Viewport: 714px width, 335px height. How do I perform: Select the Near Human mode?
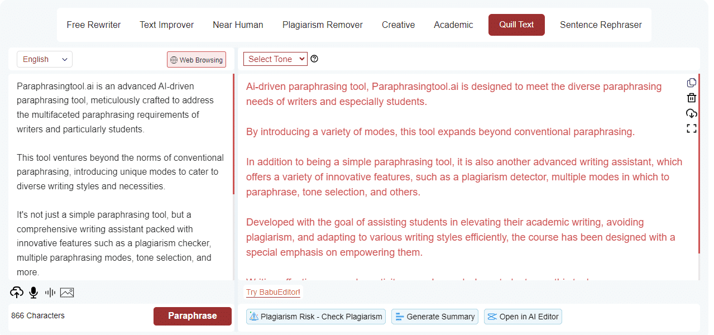(238, 25)
